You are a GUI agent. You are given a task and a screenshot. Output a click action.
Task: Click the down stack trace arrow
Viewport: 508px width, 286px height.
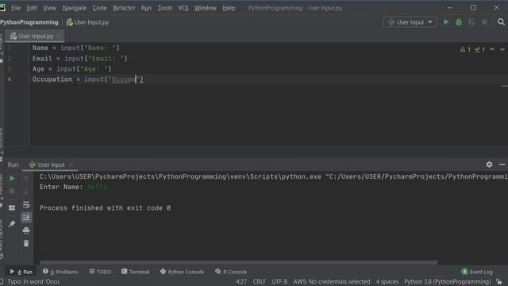pyautogui.click(x=26, y=191)
